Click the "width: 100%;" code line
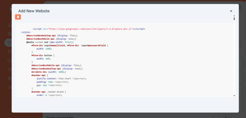 44,49
